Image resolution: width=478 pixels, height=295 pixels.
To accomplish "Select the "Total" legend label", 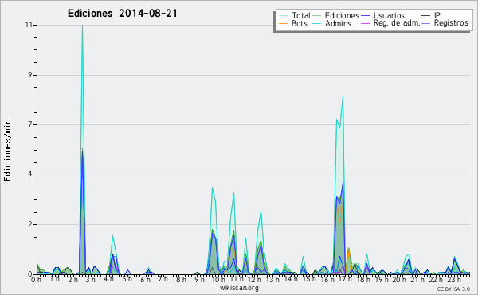I will [301, 15].
